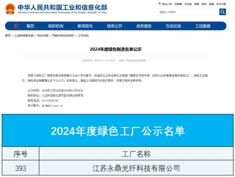Click the 联系单位 contact unit line
This screenshot has height=177, width=235.
55,96
